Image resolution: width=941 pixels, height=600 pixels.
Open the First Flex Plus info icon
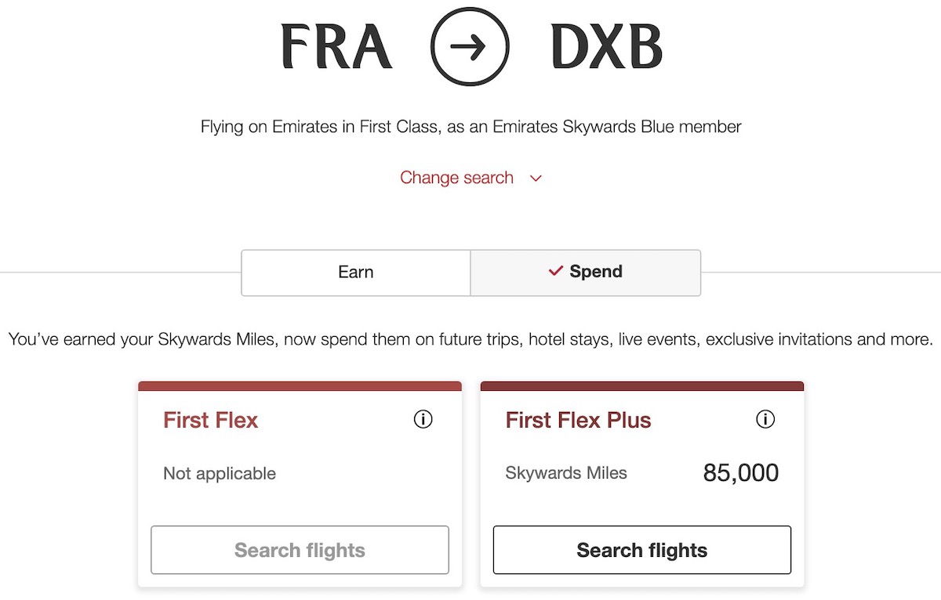point(765,420)
